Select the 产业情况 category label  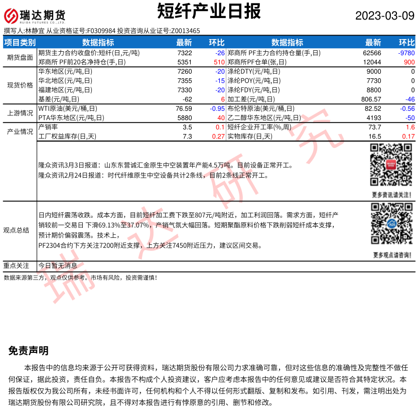pyautogui.click(x=20, y=132)
